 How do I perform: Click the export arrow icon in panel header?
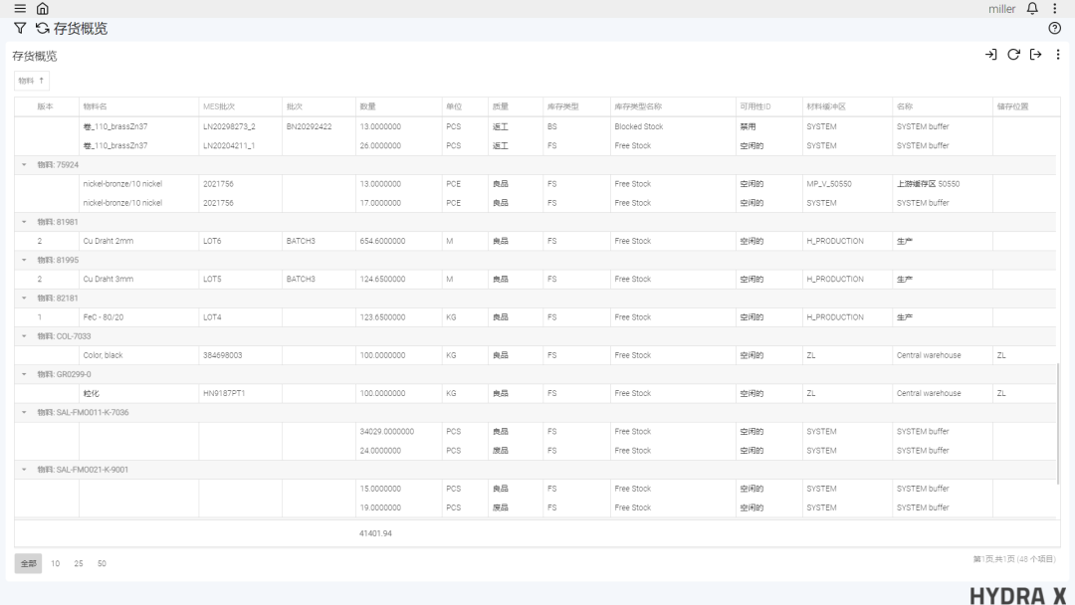(x=1036, y=54)
